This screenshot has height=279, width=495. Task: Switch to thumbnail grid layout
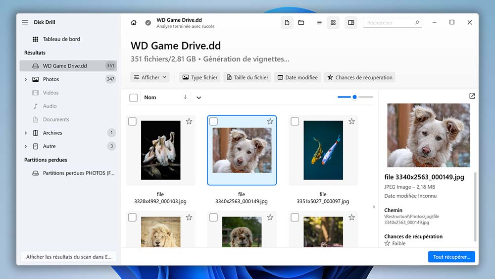333,22
